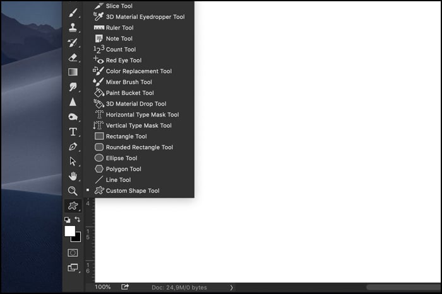Select the Brush tool in the toolbar
442x294 pixels.
point(73,13)
